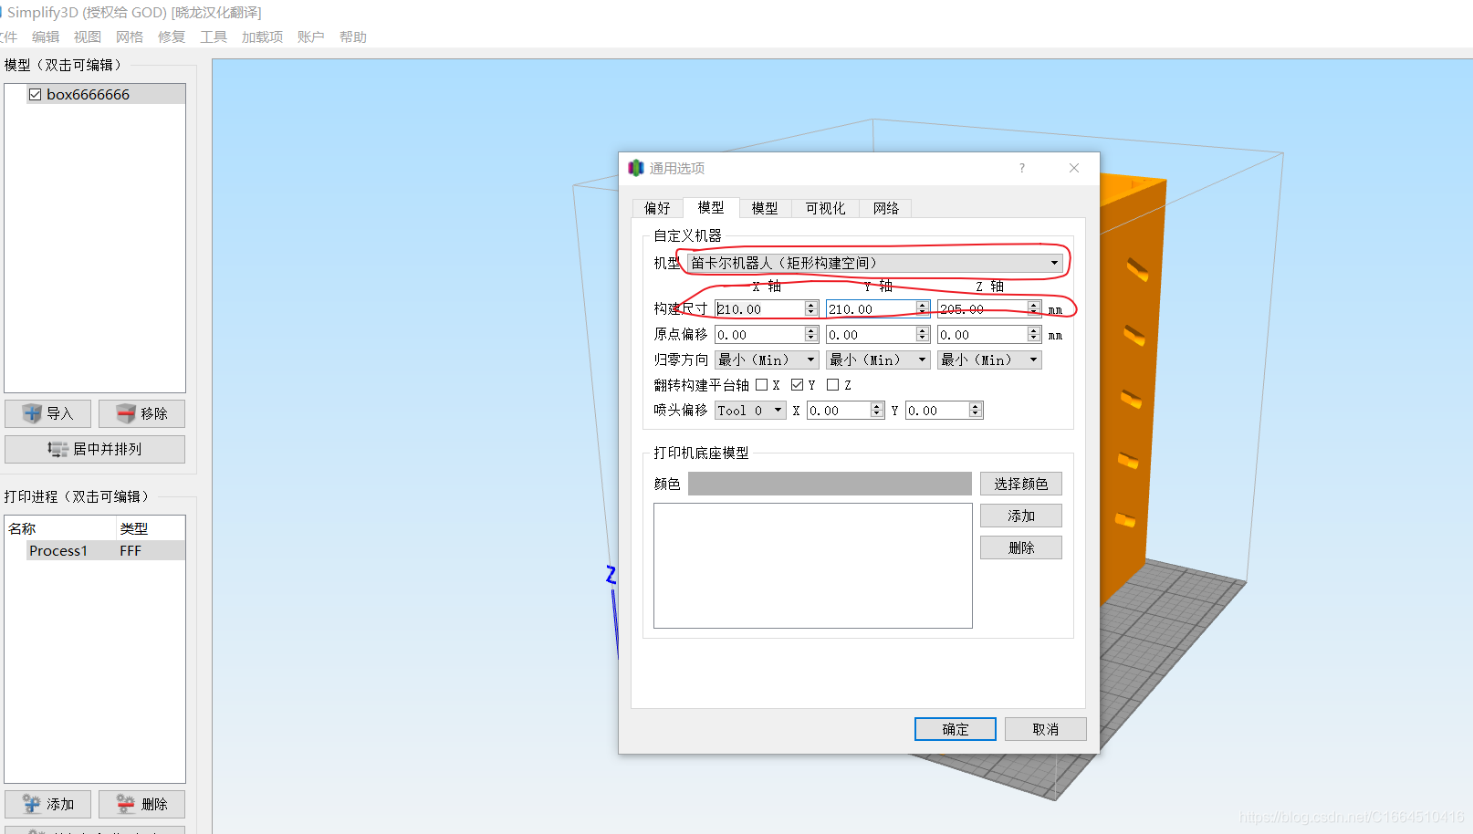Switch to the 网络 tab

(886, 208)
